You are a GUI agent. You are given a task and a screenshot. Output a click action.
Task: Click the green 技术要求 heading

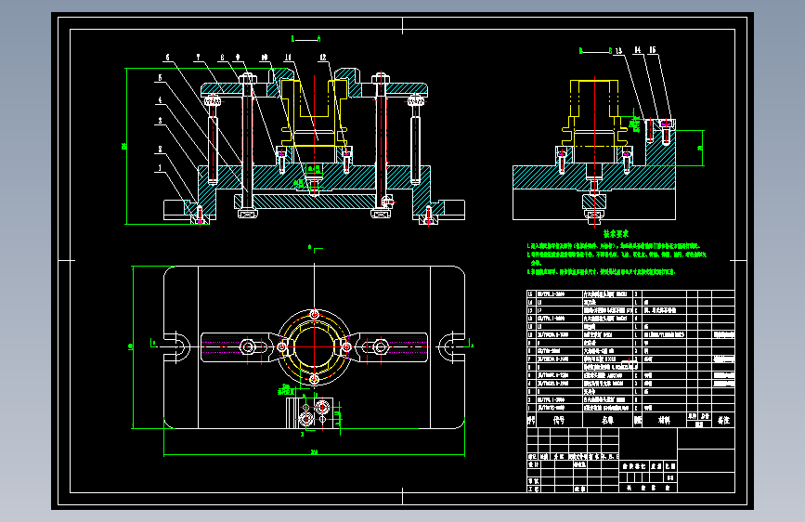pos(616,234)
